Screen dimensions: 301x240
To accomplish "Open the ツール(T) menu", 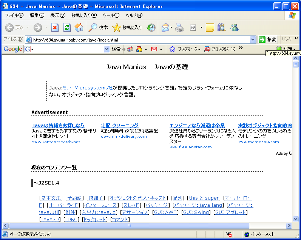I will tap(111, 15).
